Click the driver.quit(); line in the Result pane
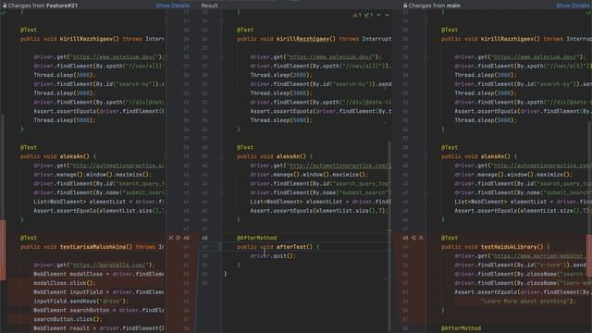Image resolution: width=592 pixels, height=333 pixels. click(x=273, y=256)
